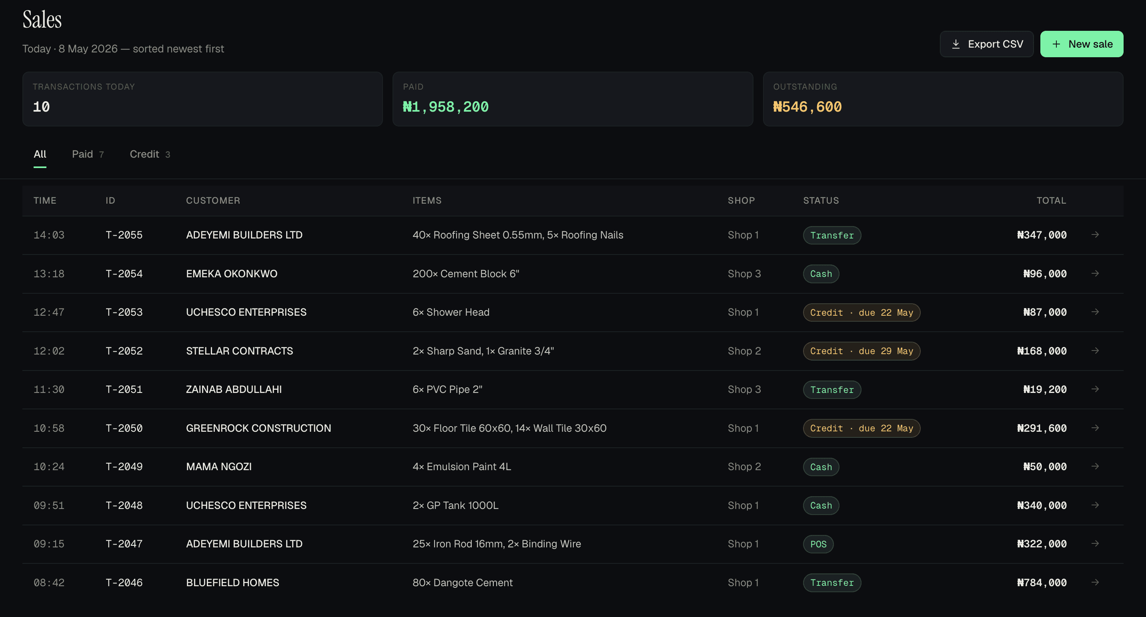Click the ₦19,200 total amount
This screenshot has height=617, width=1146.
pyautogui.click(x=1045, y=389)
